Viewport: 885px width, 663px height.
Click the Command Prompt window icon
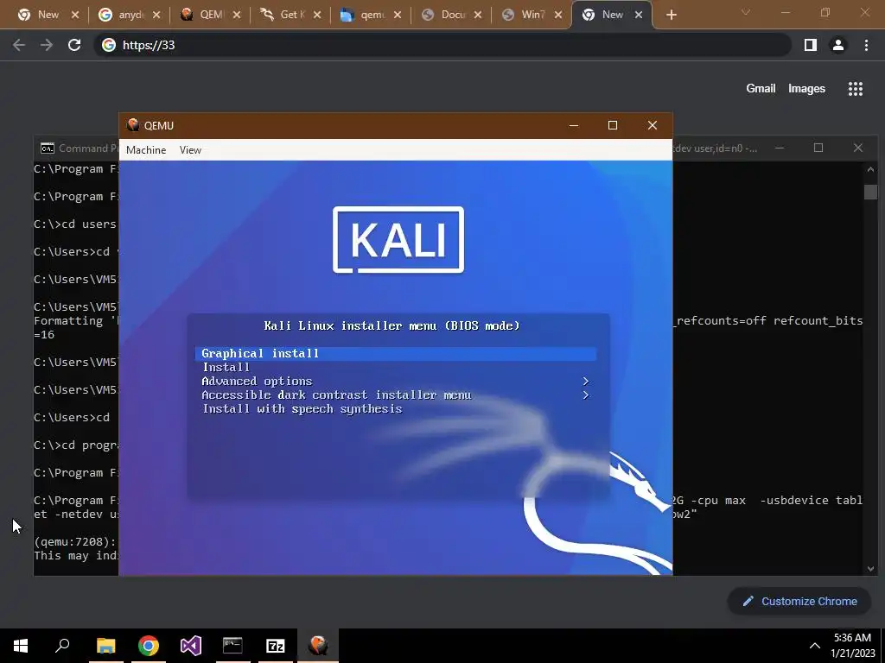pyautogui.click(x=48, y=148)
